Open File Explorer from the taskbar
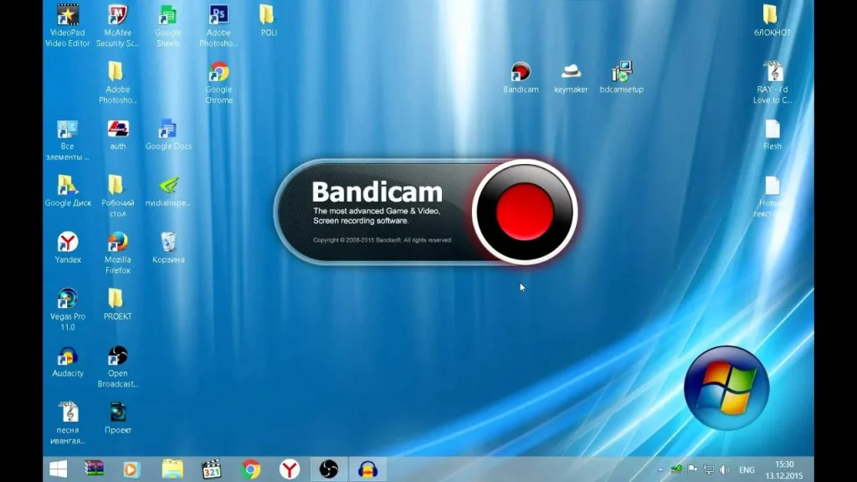The width and height of the screenshot is (857, 482). click(x=172, y=469)
